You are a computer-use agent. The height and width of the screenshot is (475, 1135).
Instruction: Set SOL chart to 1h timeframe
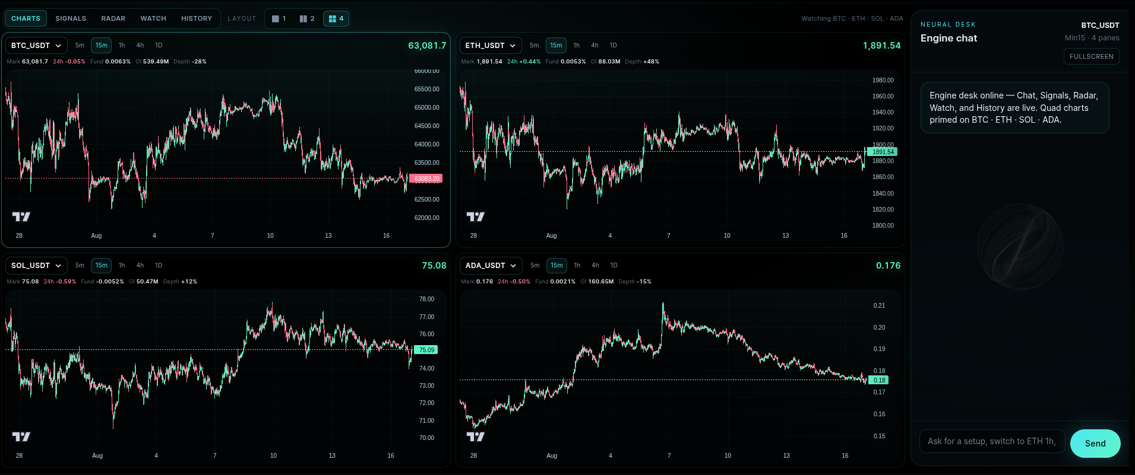point(122,265)
